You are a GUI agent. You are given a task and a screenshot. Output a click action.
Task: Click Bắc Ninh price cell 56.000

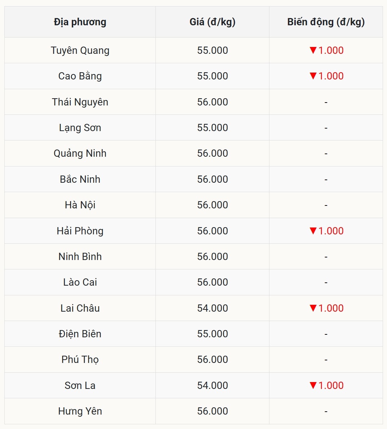pos(212,179)
